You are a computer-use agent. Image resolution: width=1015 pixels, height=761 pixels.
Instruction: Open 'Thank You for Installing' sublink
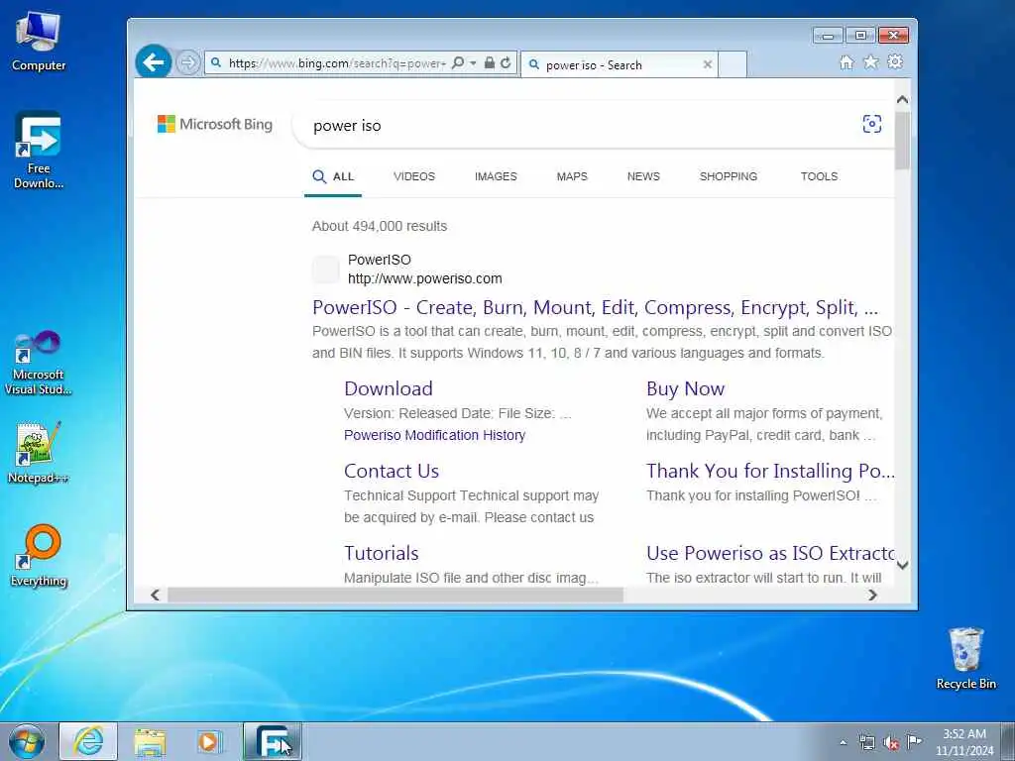tap(770, 471)
